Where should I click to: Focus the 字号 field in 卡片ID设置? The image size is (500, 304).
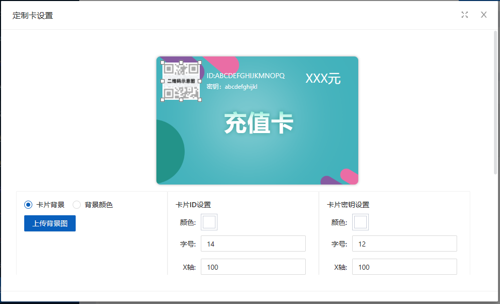tap(253, 244)
